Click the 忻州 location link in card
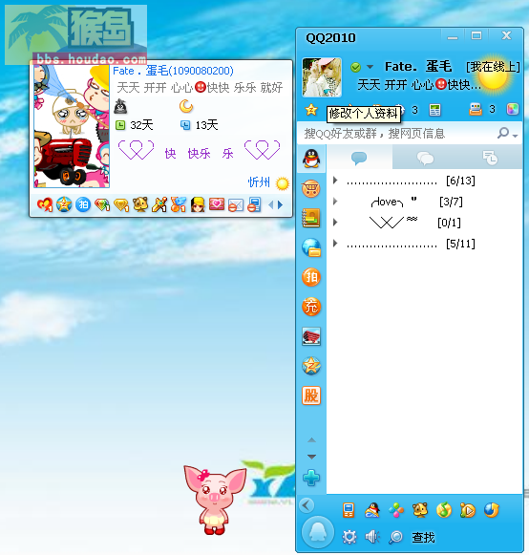 click(259, 182)
